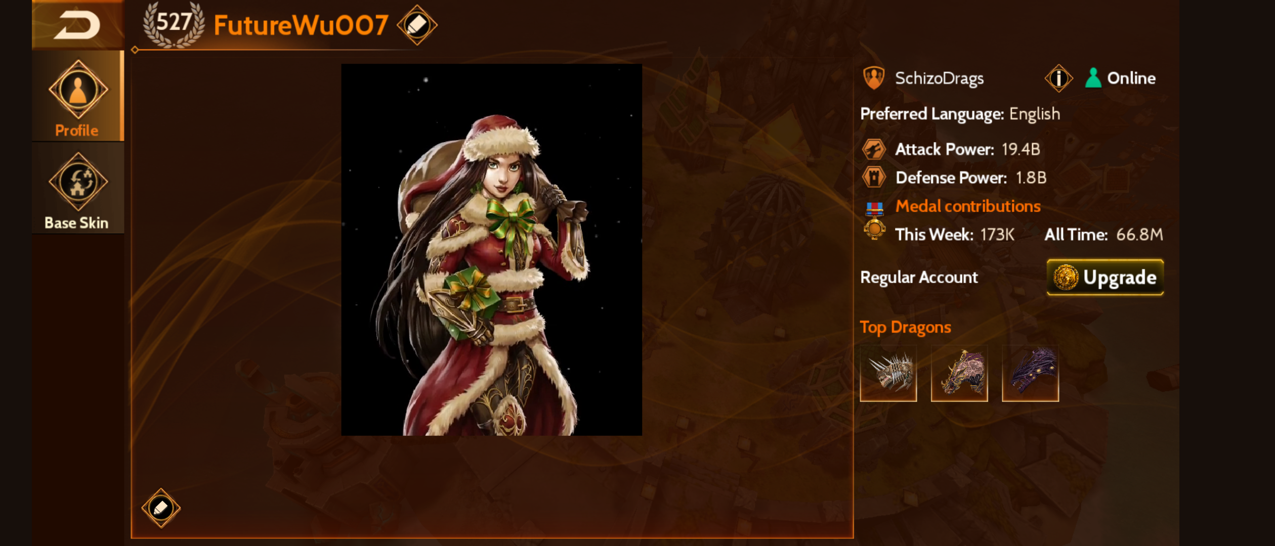Click the Defense Power tower icon

[874, 177]
